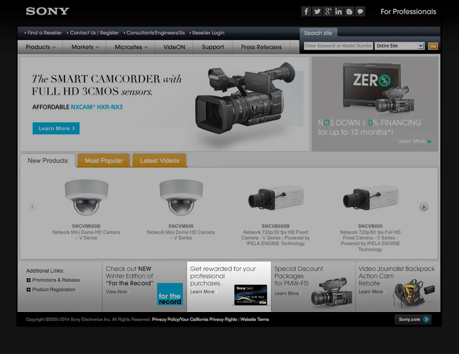Click the SNCVB600B fixed camera thumbnail
This screenshot has width=459, height=354.
pyautogui.click(x=276, y=198)
